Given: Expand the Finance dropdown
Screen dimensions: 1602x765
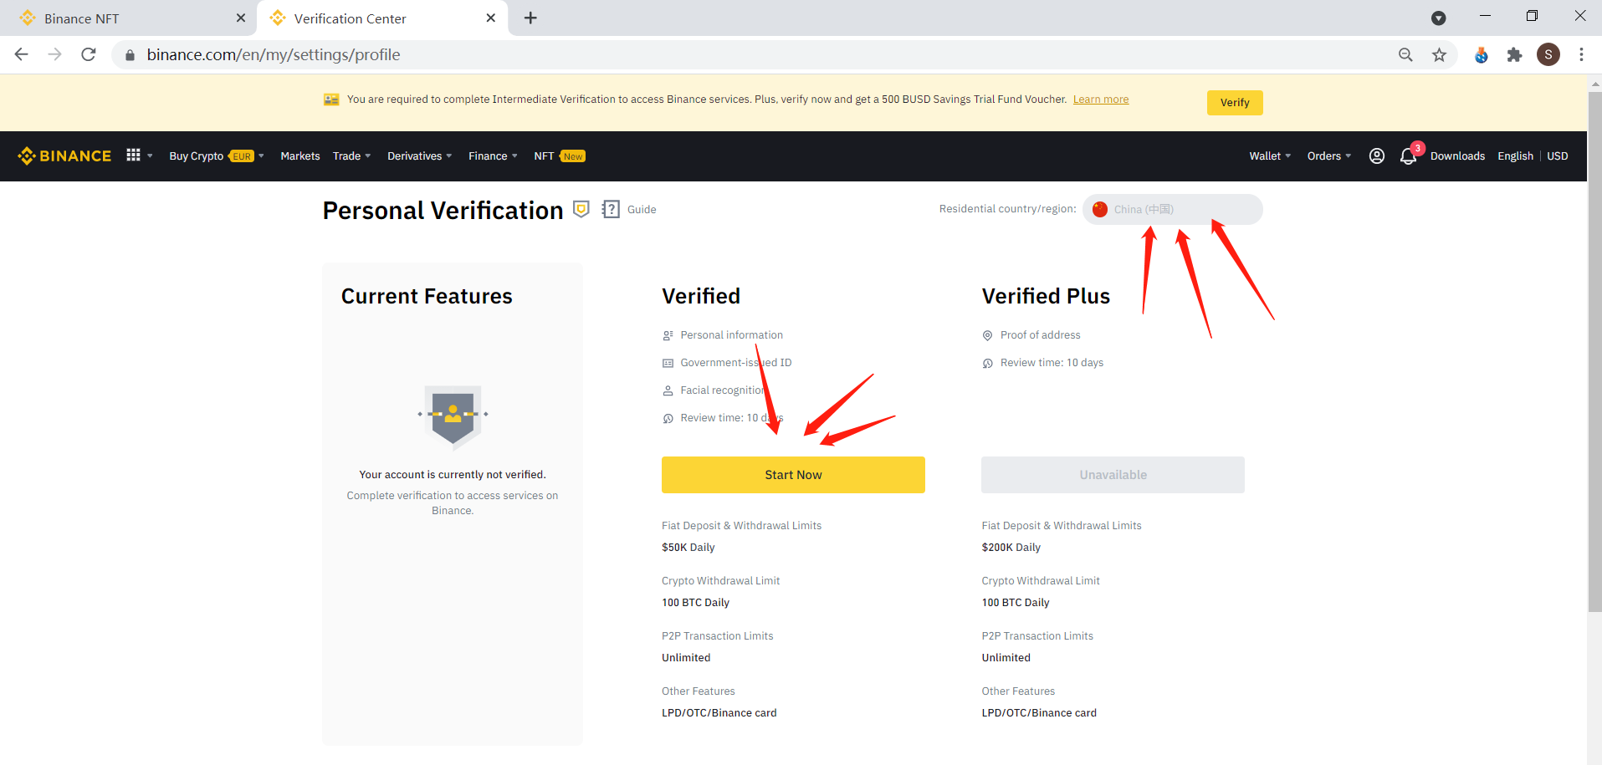Looking at the screenshot, I should click(x=494, y=156).
